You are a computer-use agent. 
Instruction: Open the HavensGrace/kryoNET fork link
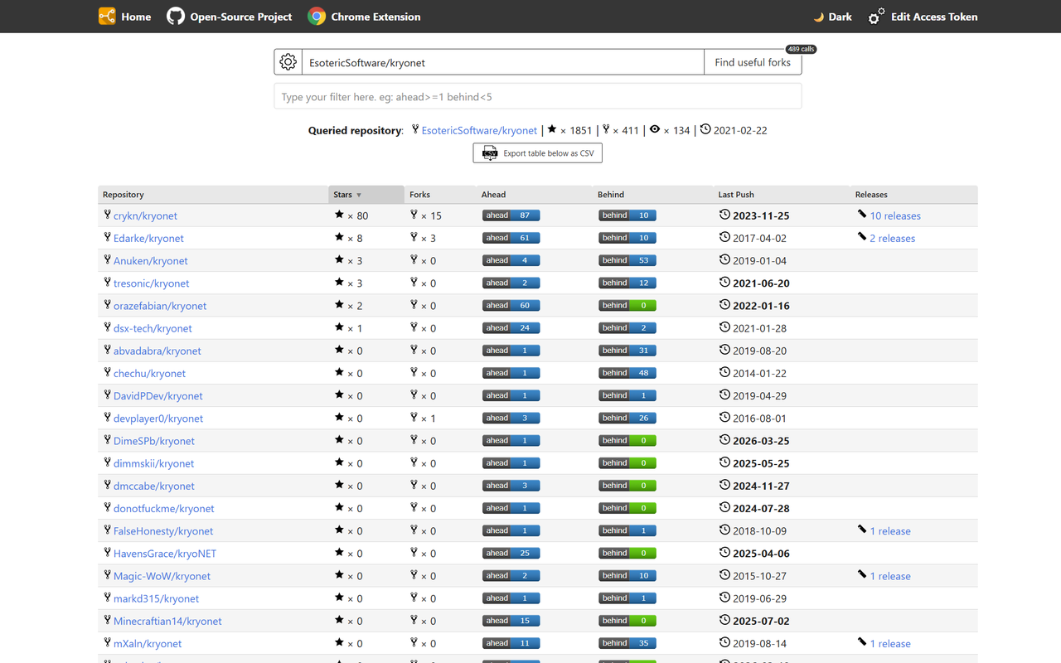tap(165, 554)
